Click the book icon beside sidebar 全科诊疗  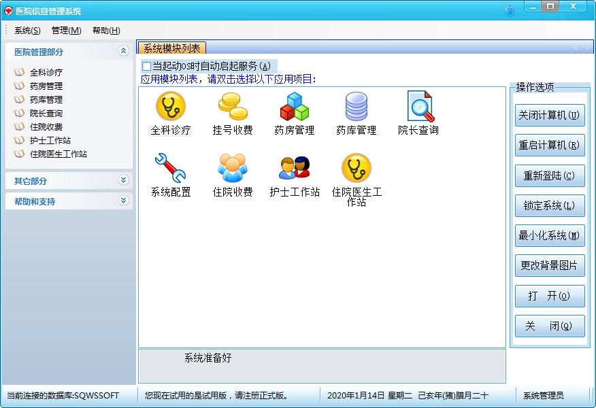(19, 72)
